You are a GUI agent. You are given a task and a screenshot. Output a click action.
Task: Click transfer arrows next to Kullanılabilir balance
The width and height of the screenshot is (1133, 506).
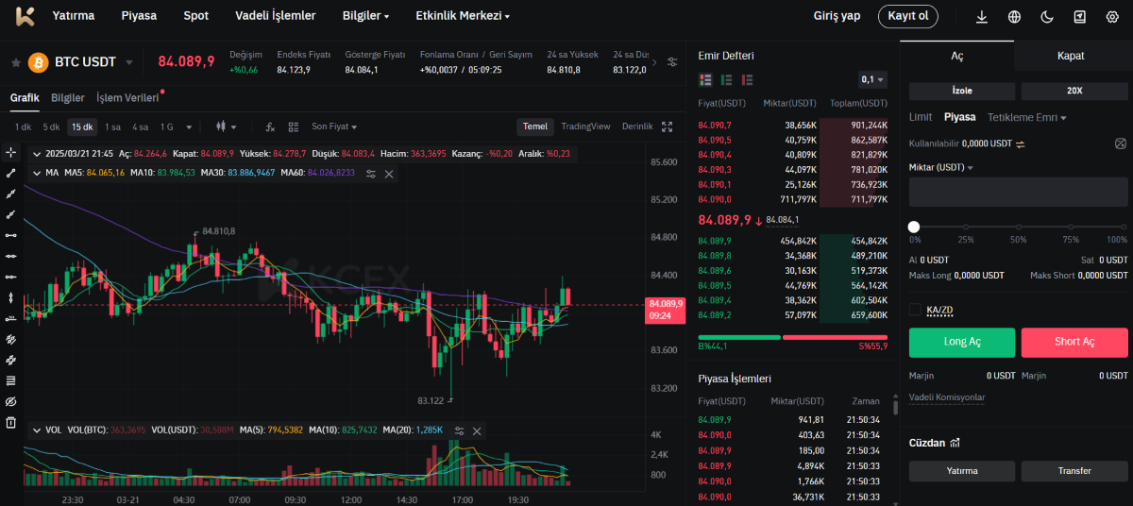1020,143
